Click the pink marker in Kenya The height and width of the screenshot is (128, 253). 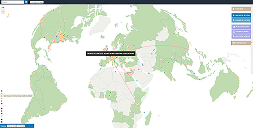point(137,104)
